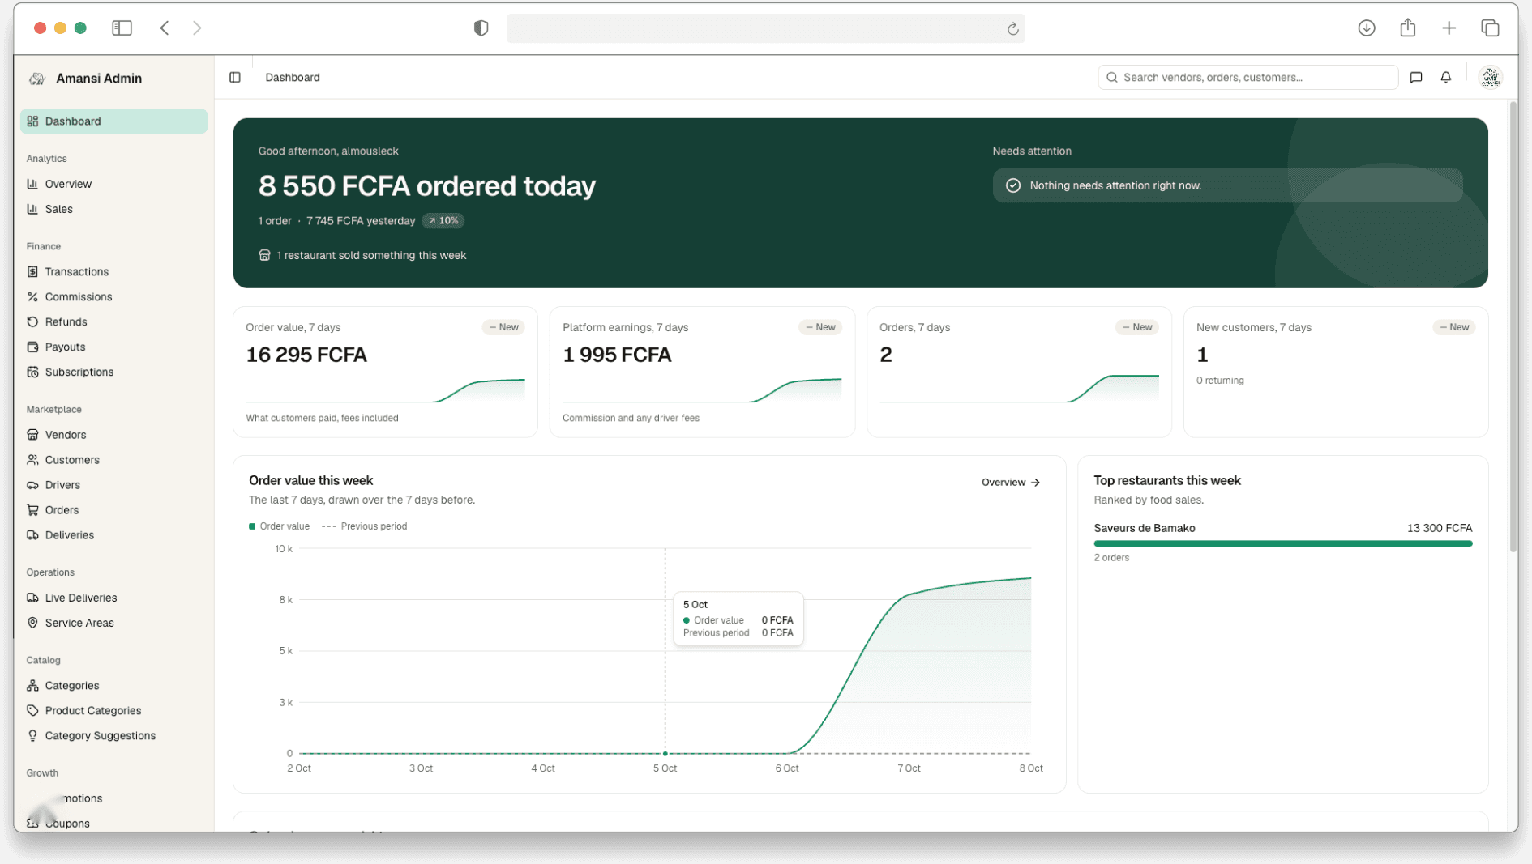Image resolution: width=1532 pixels, height=864 pixels.
Task: Toggle the in-app sidebar panel icon
Action: 235,78
